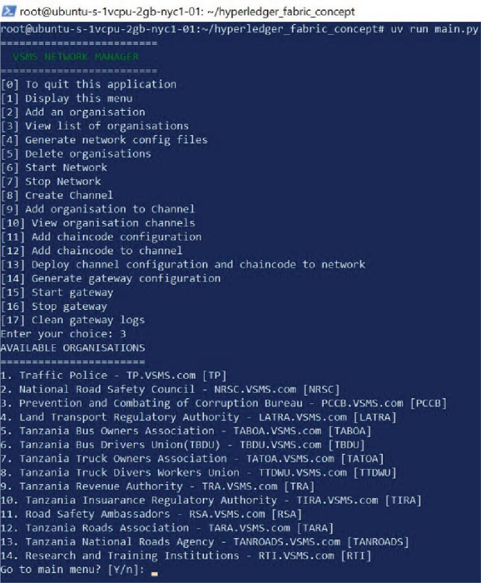The image size is (481, 583).
Task: Click menu line 'View list of organisations'
Action: coord(95,126)
